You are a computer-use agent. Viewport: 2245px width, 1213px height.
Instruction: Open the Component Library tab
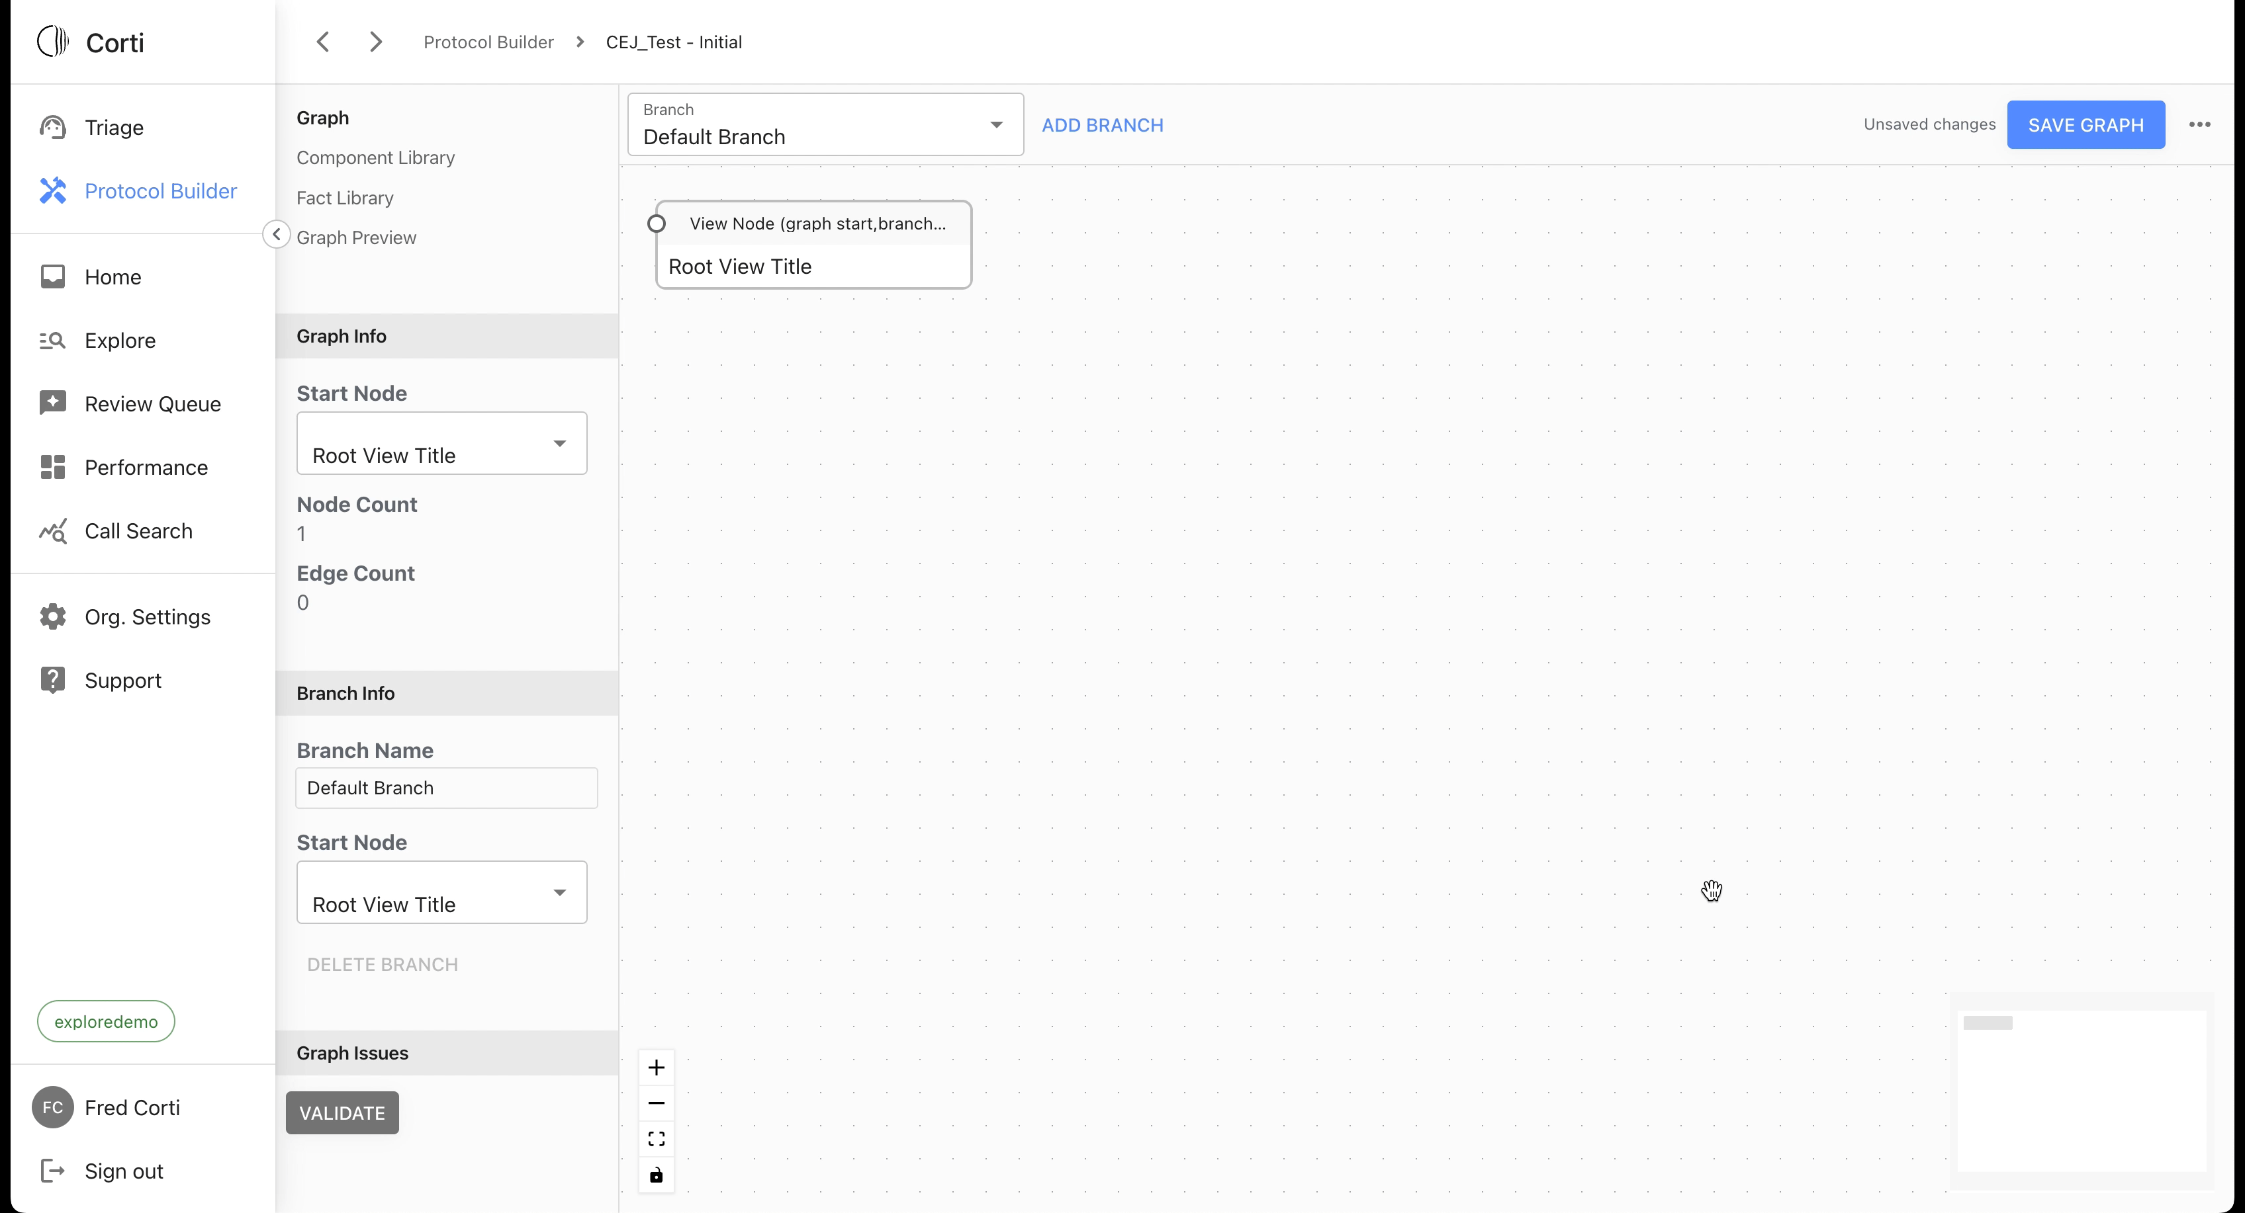coord(375,157)
